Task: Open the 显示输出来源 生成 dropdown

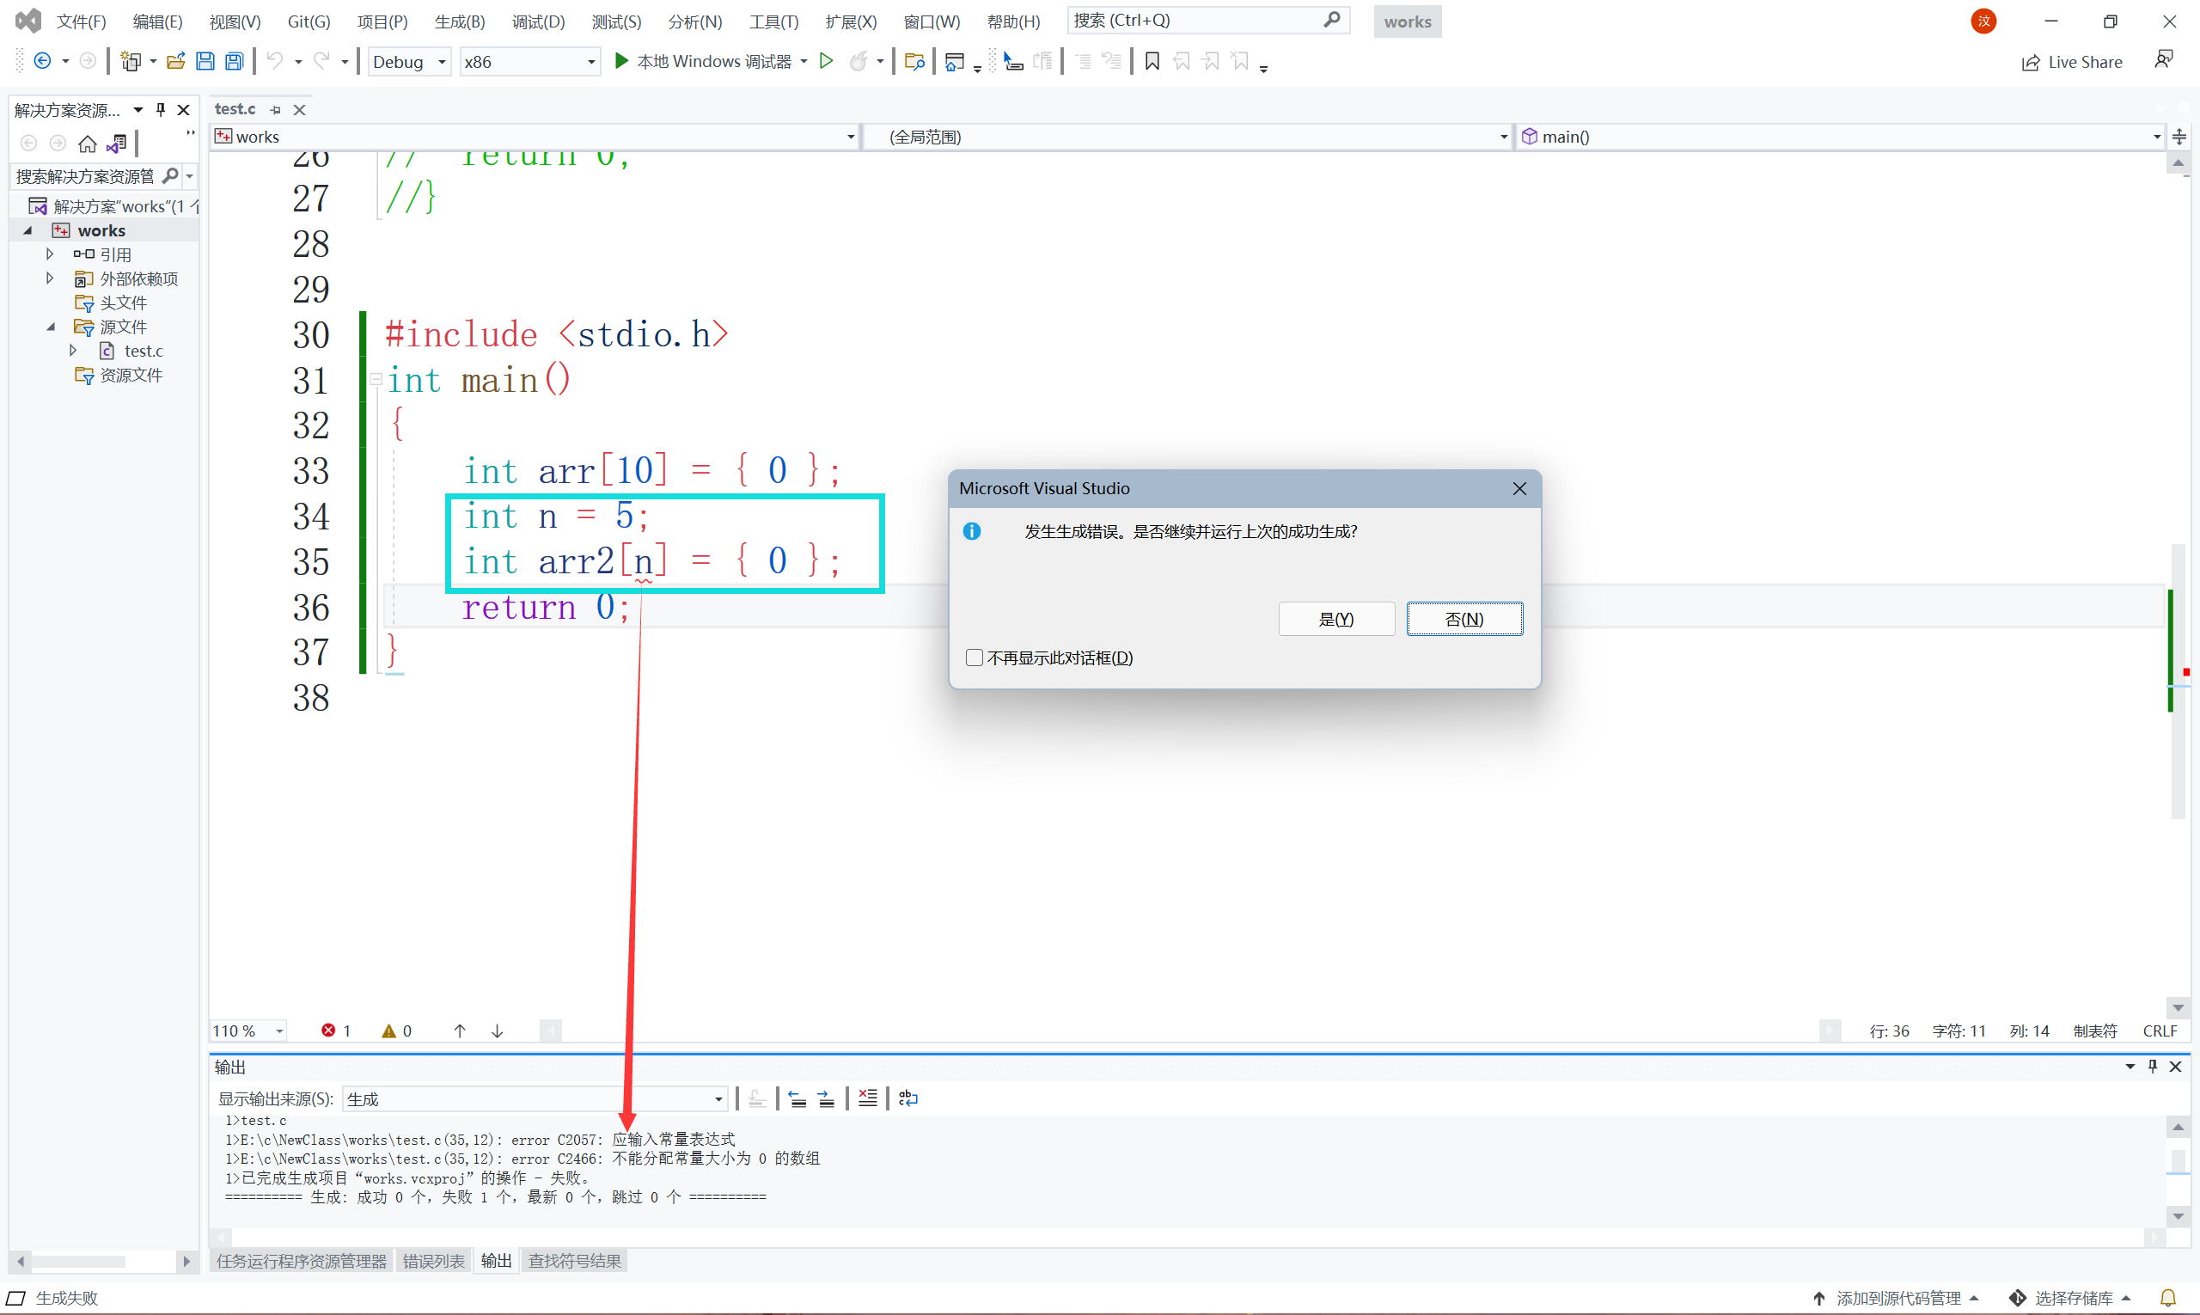Action: coord(718,1099)
